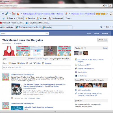Open You have mail

click(56, 18)
